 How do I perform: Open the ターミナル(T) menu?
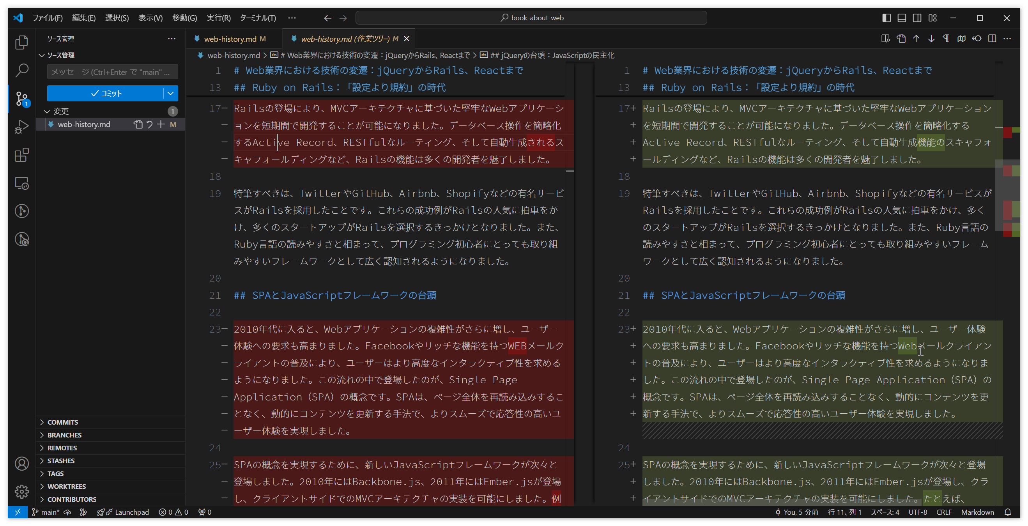pyautogui.click(x=258, y=18)
